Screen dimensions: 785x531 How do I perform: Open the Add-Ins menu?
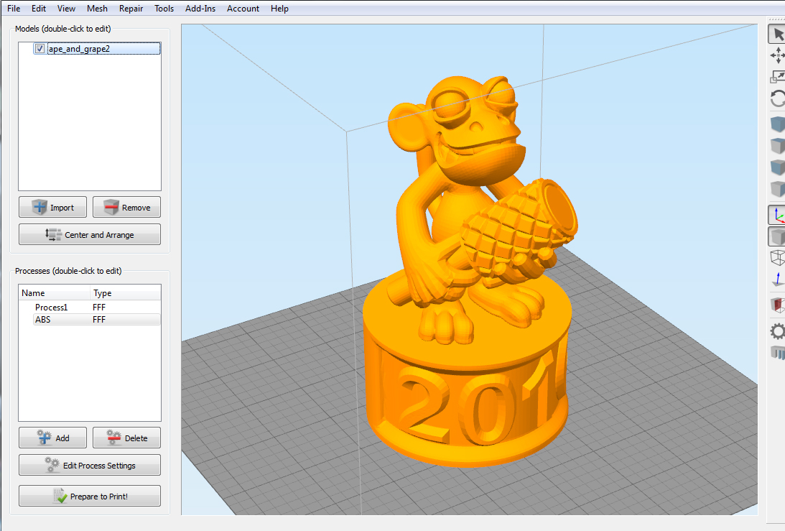pos(200,9)
